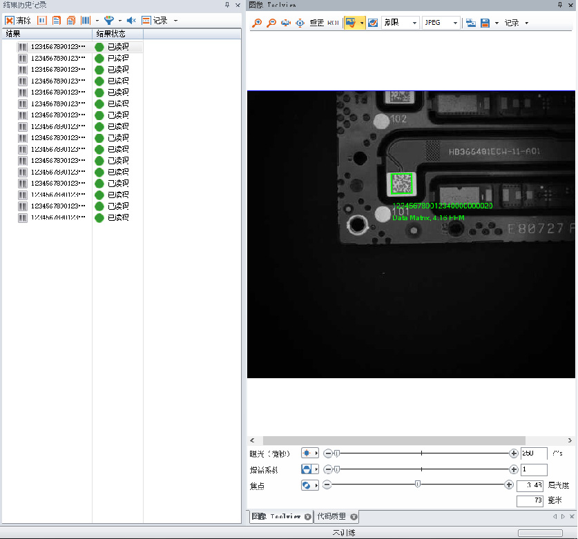
Task: Decrease gain with the minus button
Action: point(328,469)
